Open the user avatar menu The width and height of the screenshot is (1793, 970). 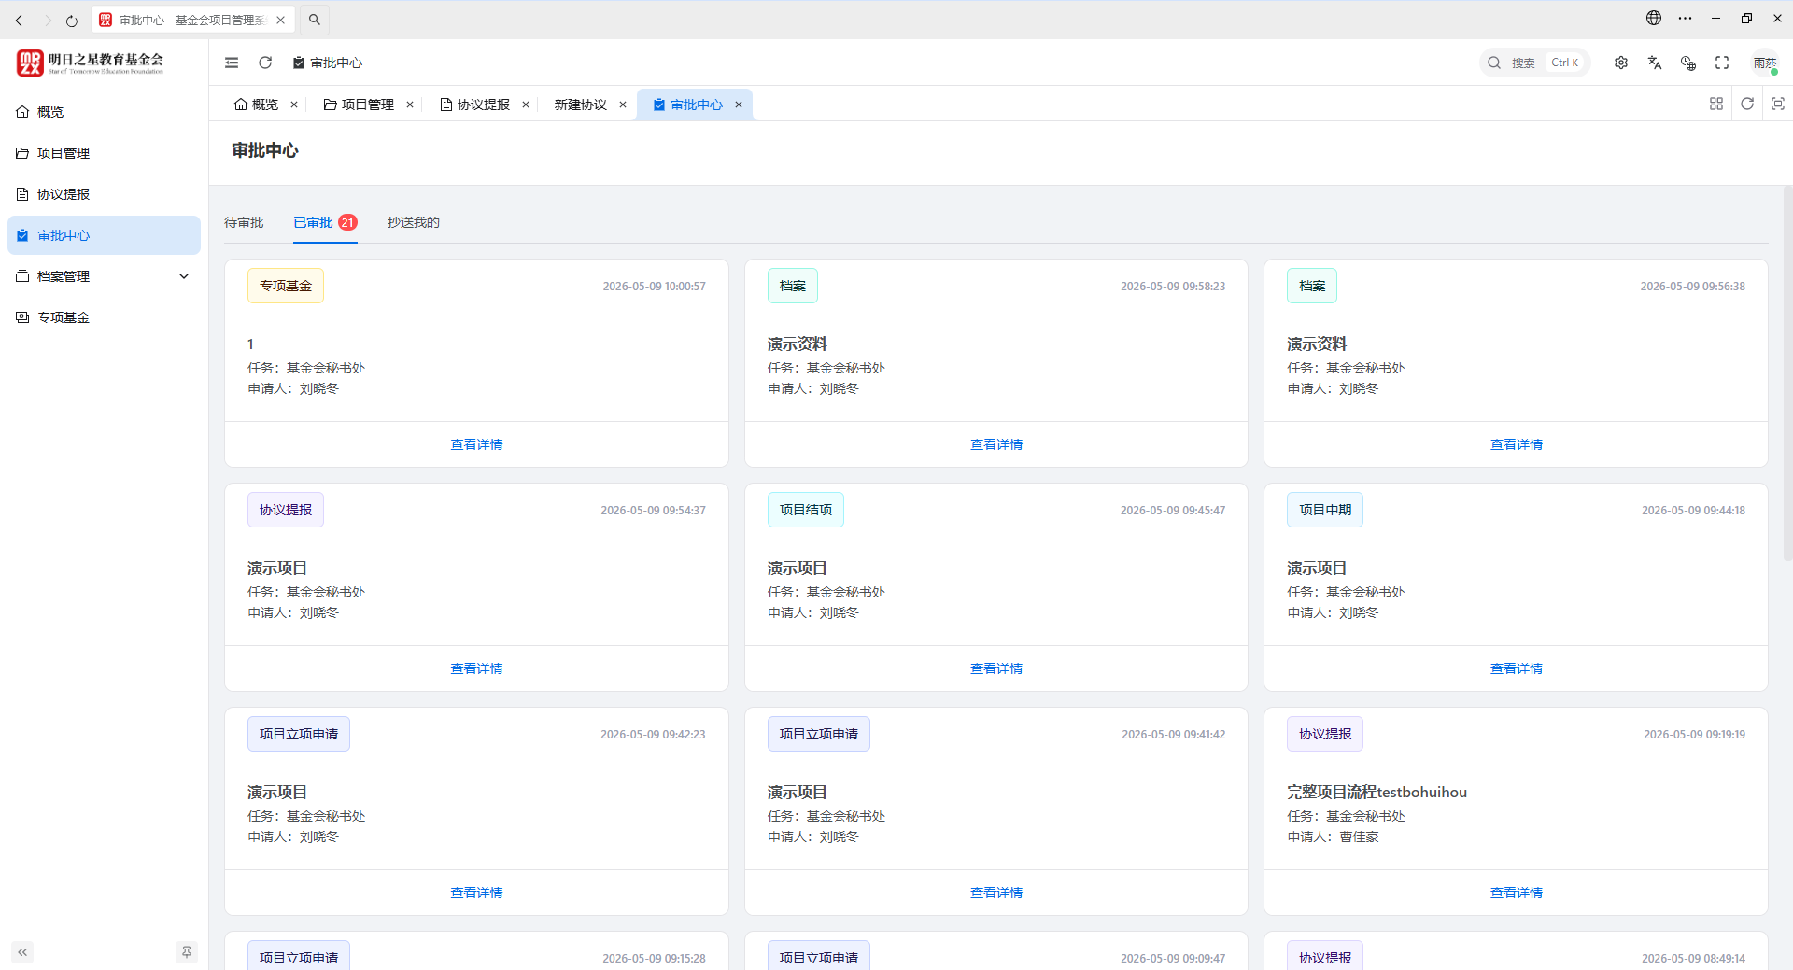coord(1765,63)
